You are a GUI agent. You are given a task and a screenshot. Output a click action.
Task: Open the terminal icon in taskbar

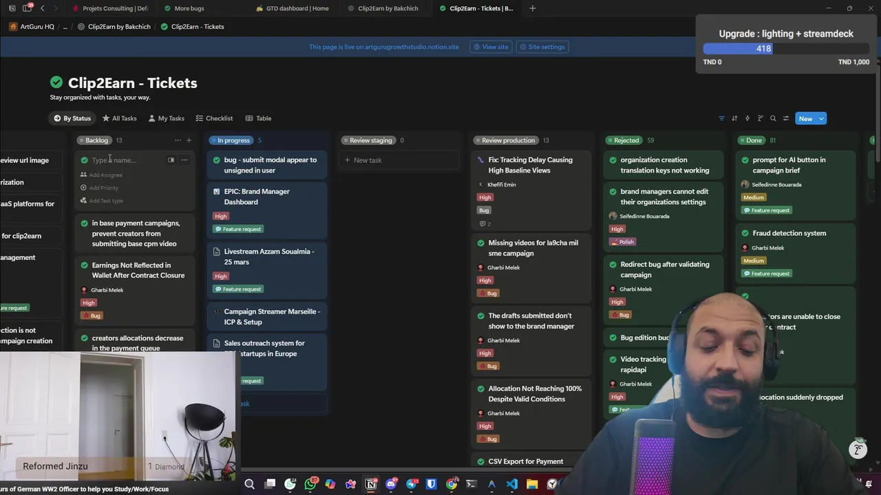471,484
